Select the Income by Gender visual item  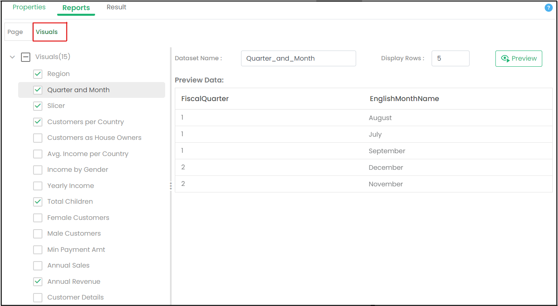click(78, 170)
